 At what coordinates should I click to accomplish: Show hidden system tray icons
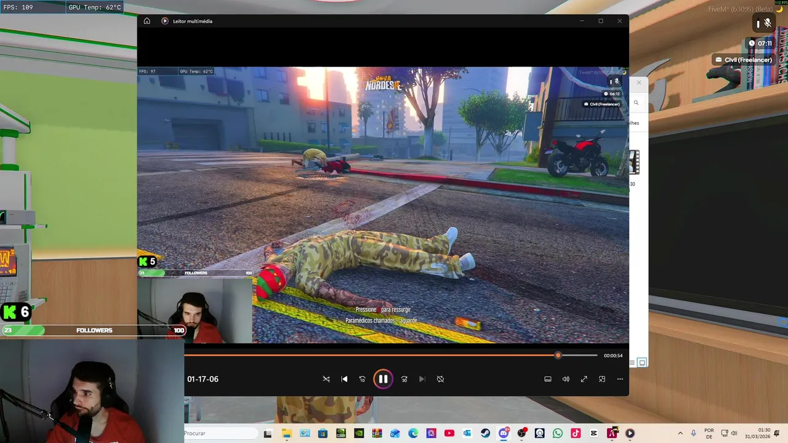pos(680,433)
